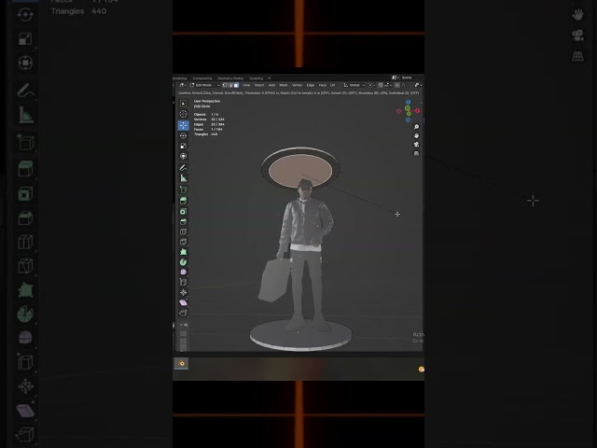Select the Bevel tool
The image size is (597, 448).
coord(183,221)
